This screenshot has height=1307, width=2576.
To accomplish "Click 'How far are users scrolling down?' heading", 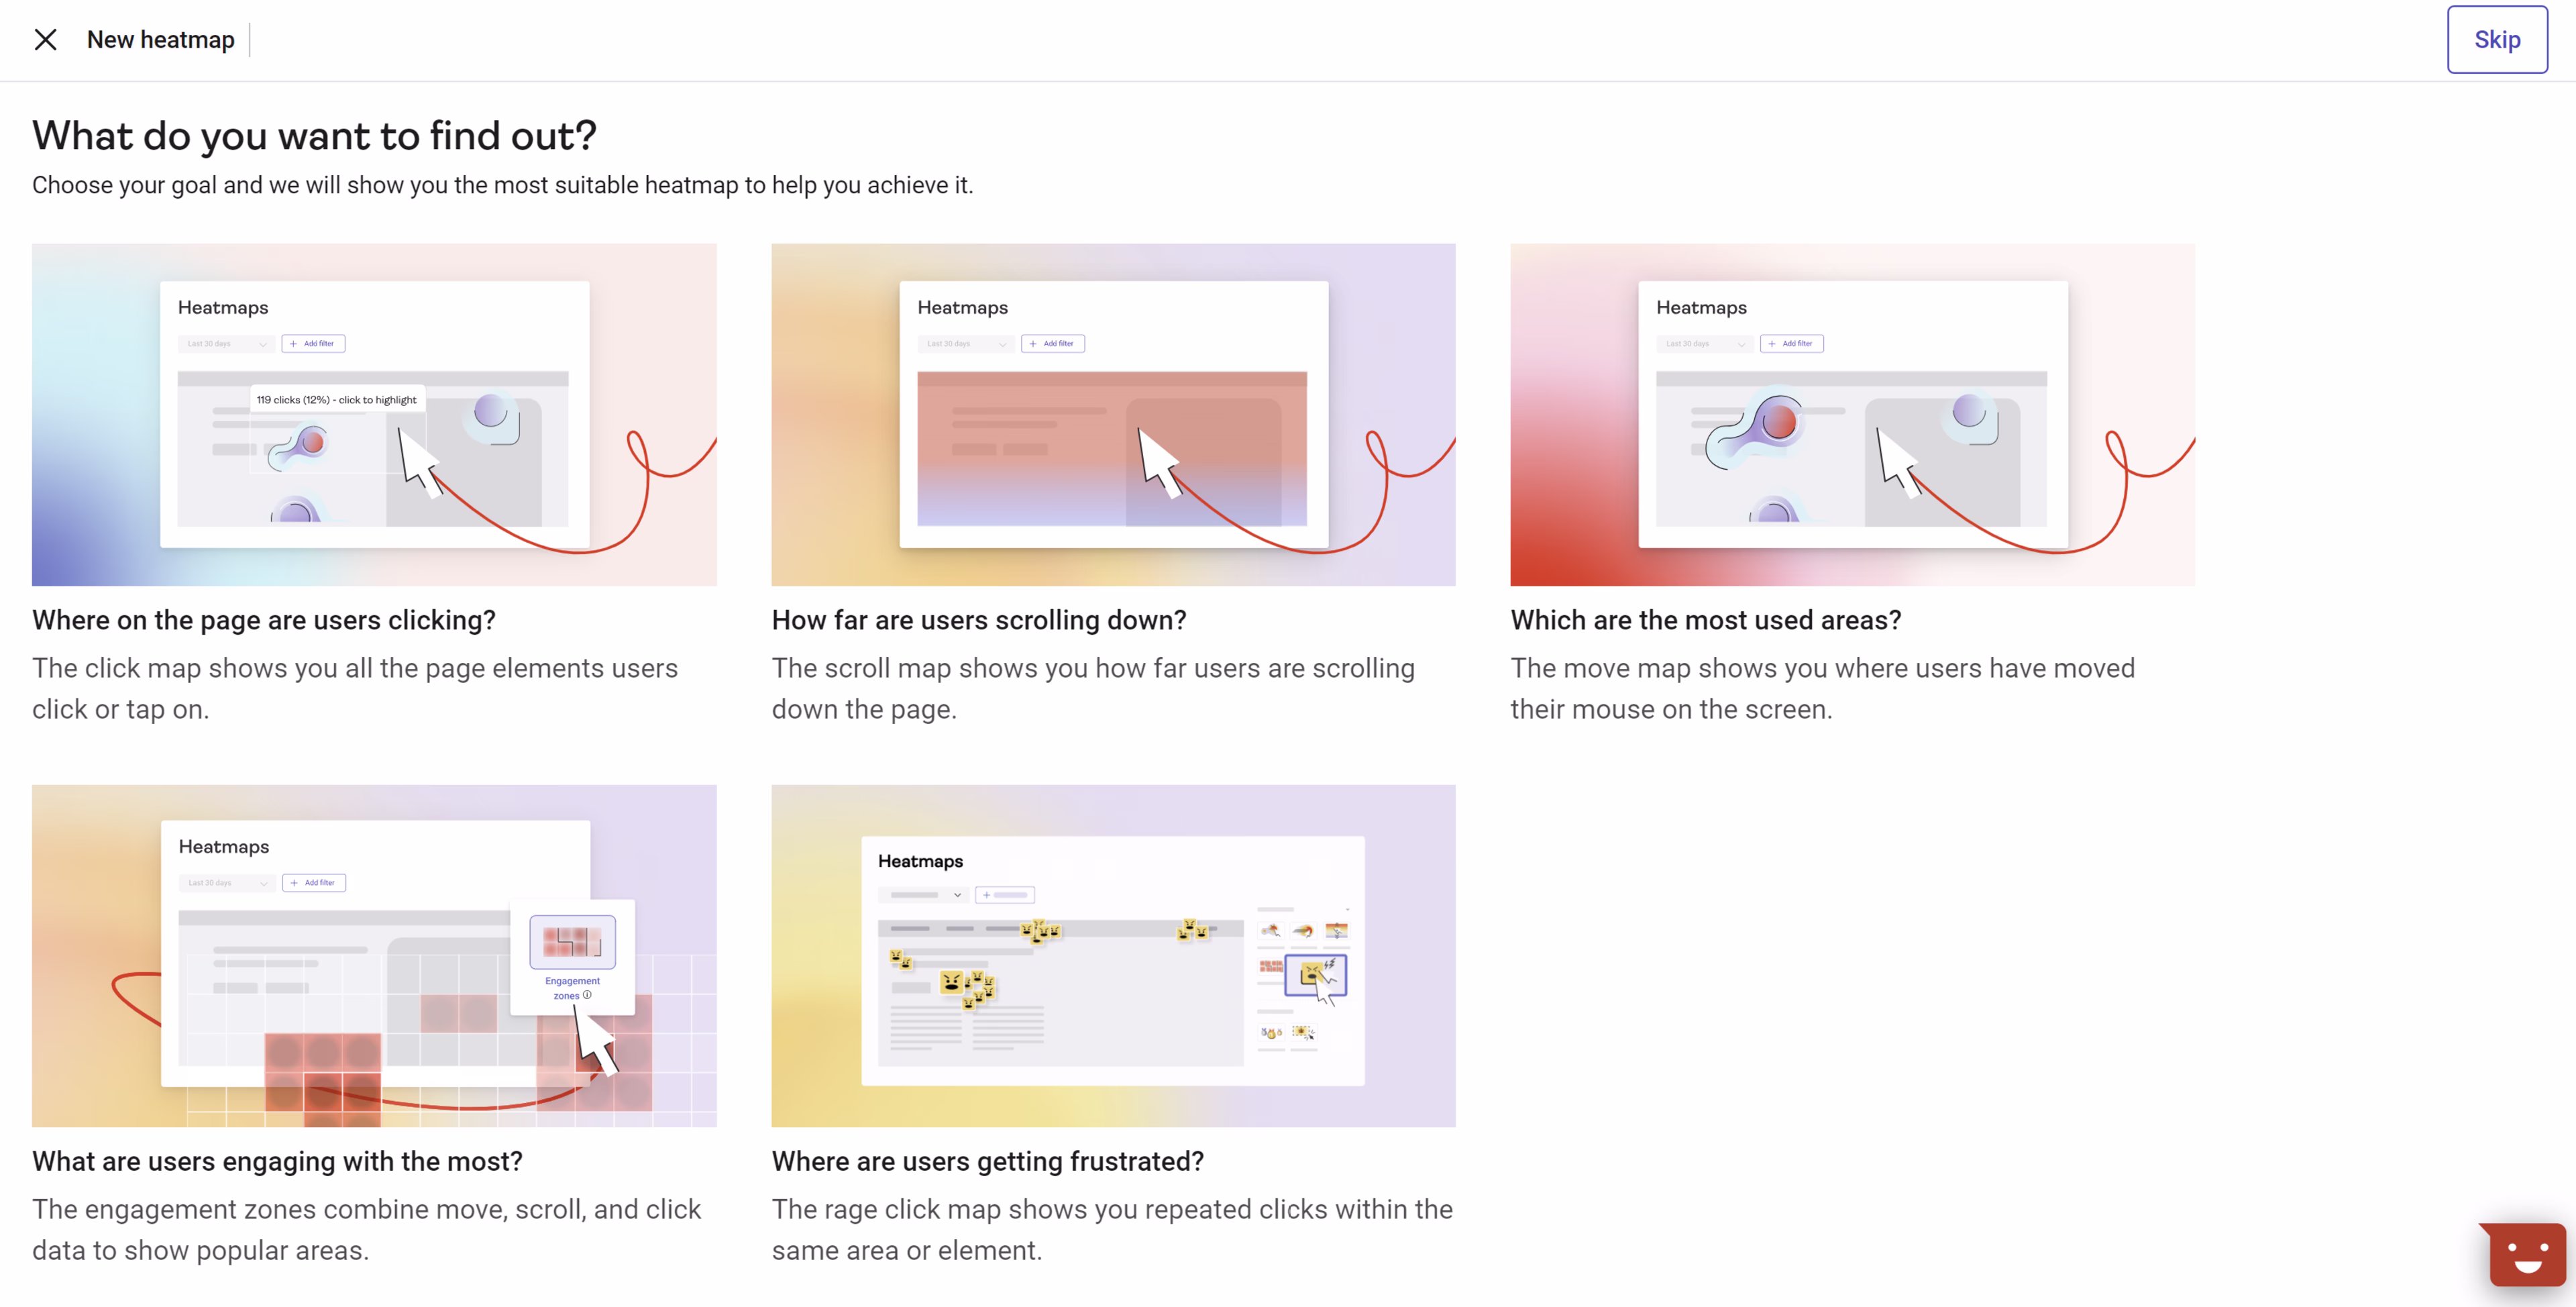I will [x=978, y=620].
